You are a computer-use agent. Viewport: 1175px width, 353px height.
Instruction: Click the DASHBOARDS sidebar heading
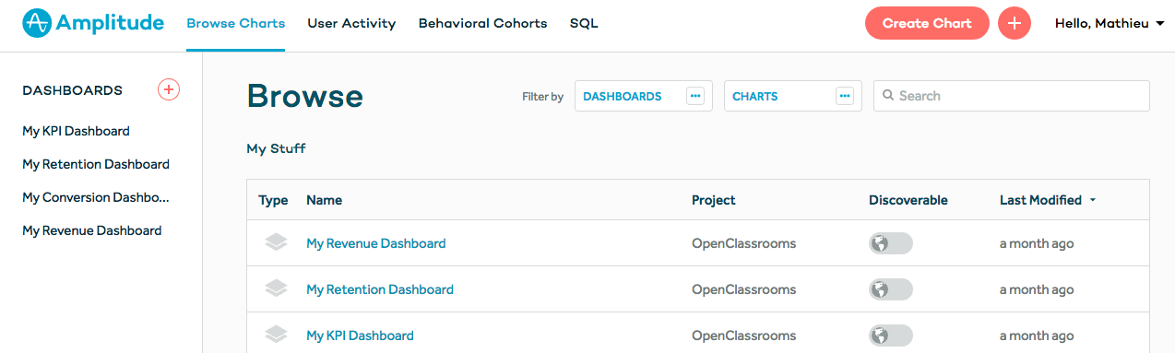coord(72,90)
